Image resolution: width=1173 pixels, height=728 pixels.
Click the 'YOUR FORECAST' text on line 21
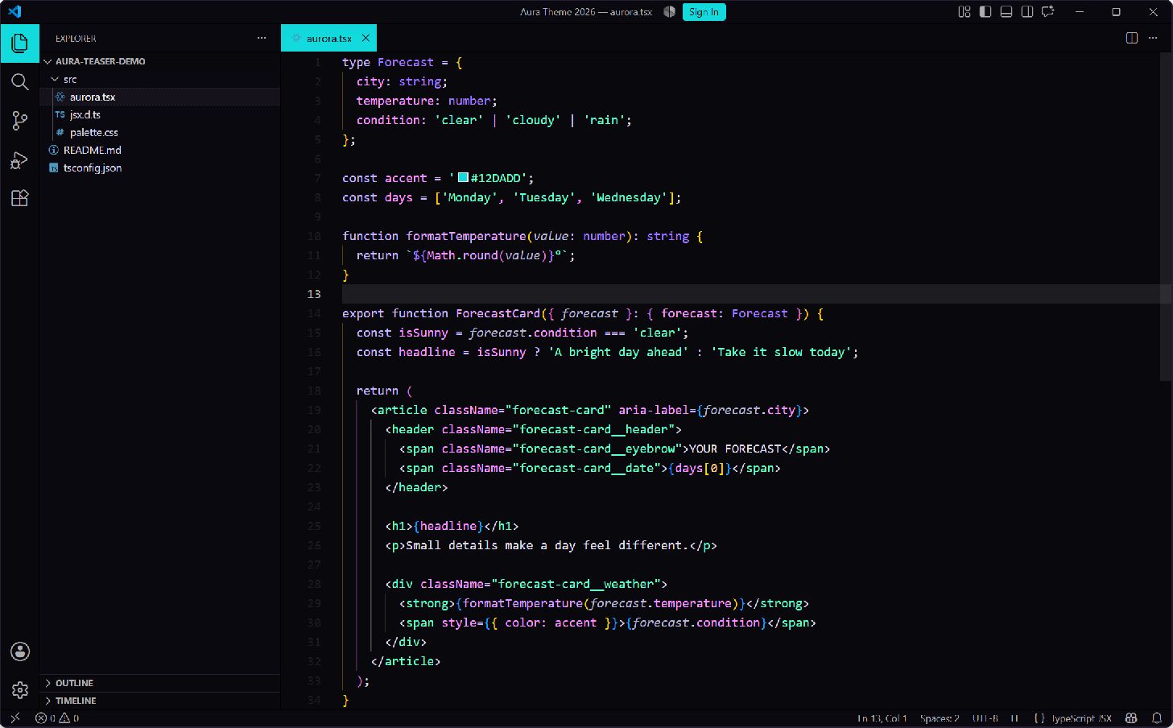point(735,449)
